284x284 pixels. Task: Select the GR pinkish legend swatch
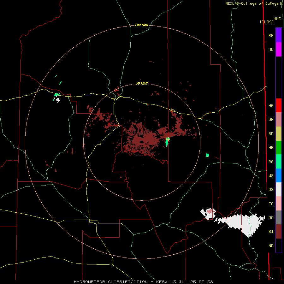tap(279, 120)
